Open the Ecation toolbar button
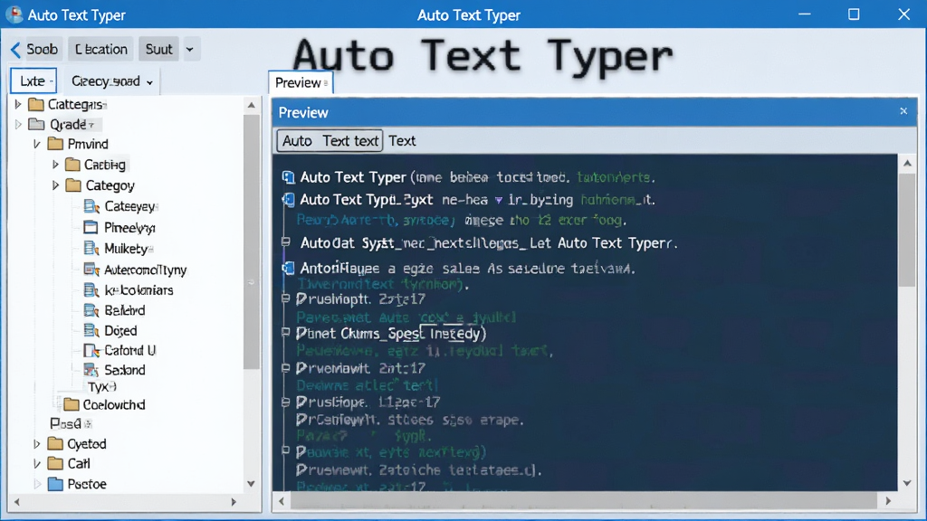Viewport: 927px width, 521px height. (101, 49)
